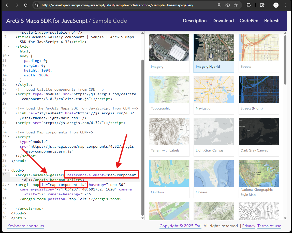Pick the Navigation basemap
Viewport: 292px width, 233px height.
214,95
